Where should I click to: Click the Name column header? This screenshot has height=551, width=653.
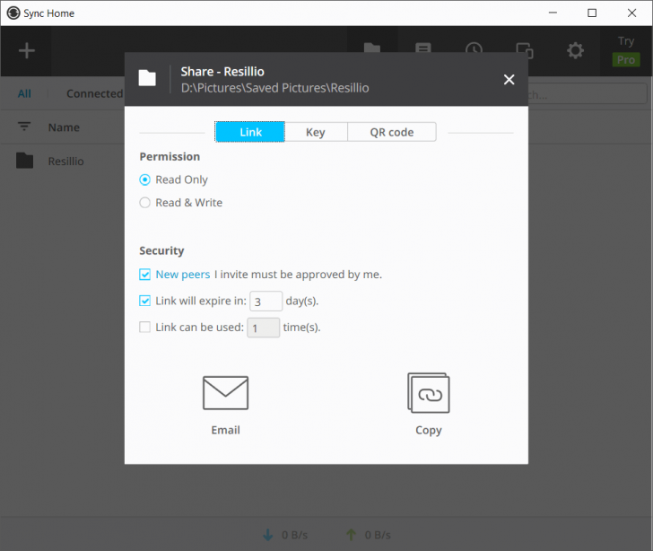tap(64, 127)
